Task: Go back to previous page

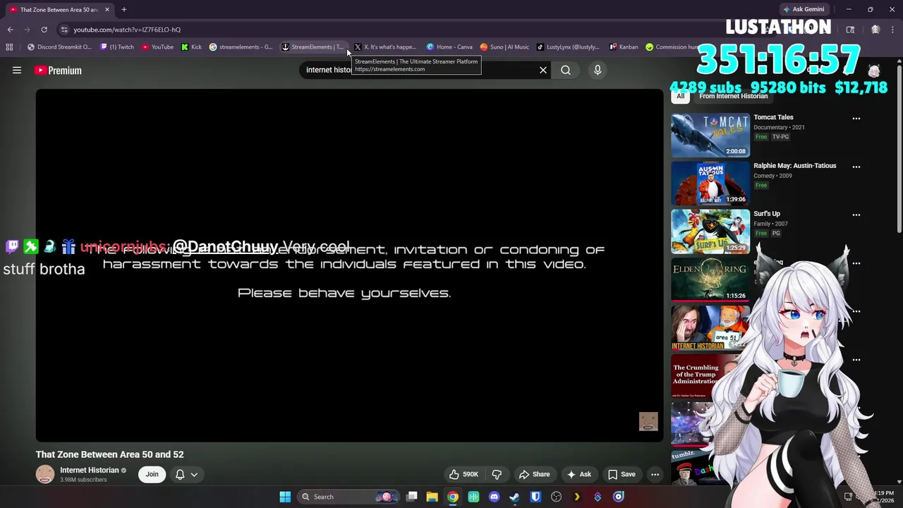Action: pos(10,30)
